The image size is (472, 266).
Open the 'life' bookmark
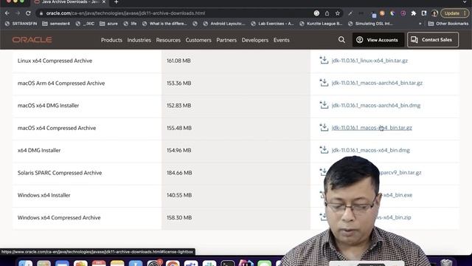[130, 24]
